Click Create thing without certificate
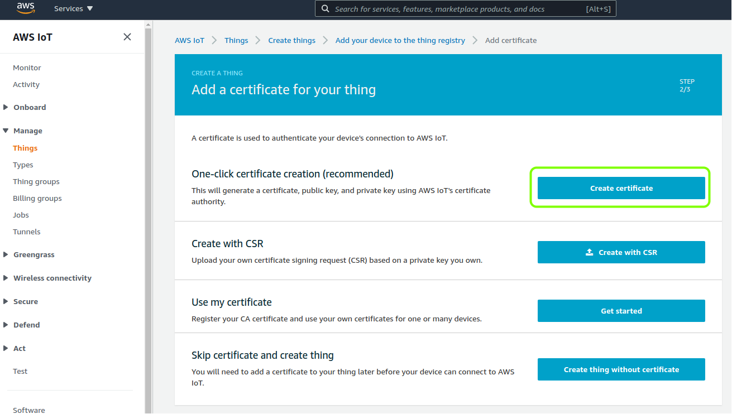The width and height of the screenshot is (732, 414). [x=621, y=369]
